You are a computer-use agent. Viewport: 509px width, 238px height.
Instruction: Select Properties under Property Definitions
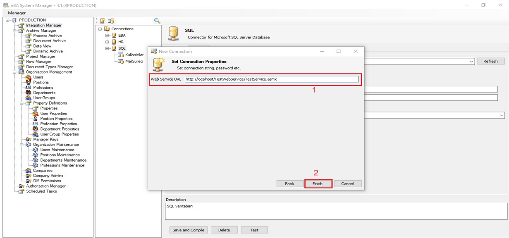49,108
